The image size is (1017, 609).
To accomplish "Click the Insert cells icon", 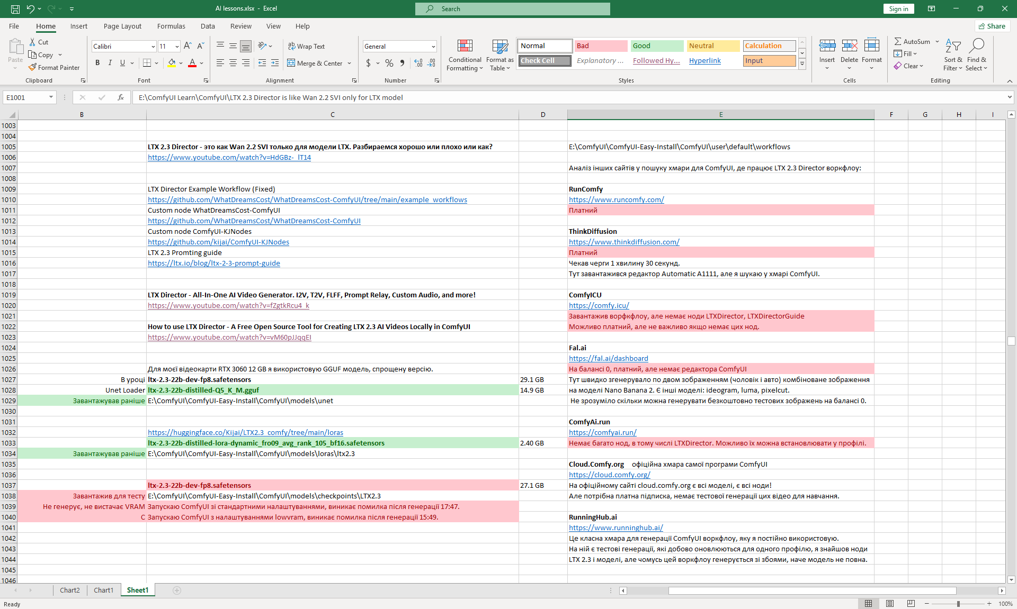I will tap(827, 46).
